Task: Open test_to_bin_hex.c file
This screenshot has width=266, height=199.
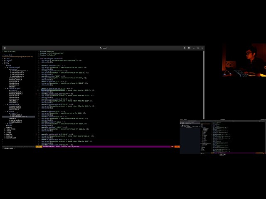Action: point(17,74)
